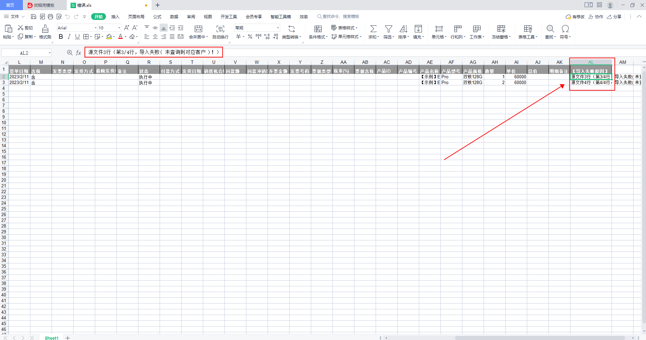This screenshot has width=646, height=340.
Task: Click the red font color swatch
Action: click(120, 36)
